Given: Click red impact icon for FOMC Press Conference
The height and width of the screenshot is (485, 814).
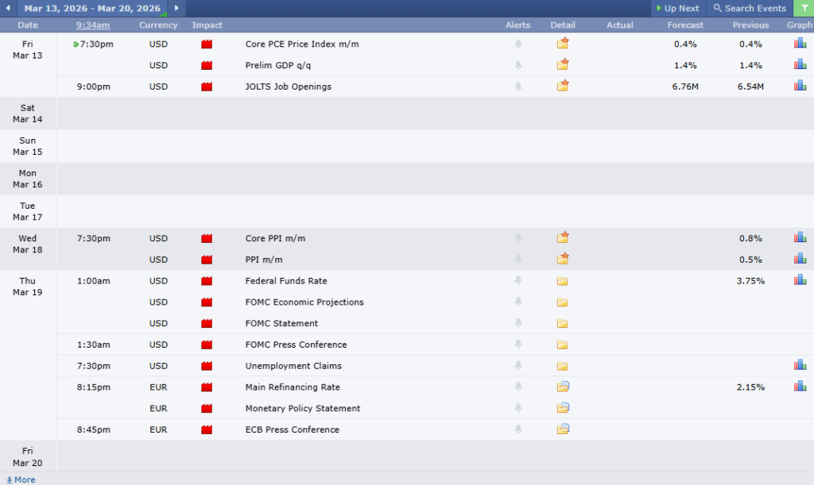Looking at the screenshot, I should (207, 345).
